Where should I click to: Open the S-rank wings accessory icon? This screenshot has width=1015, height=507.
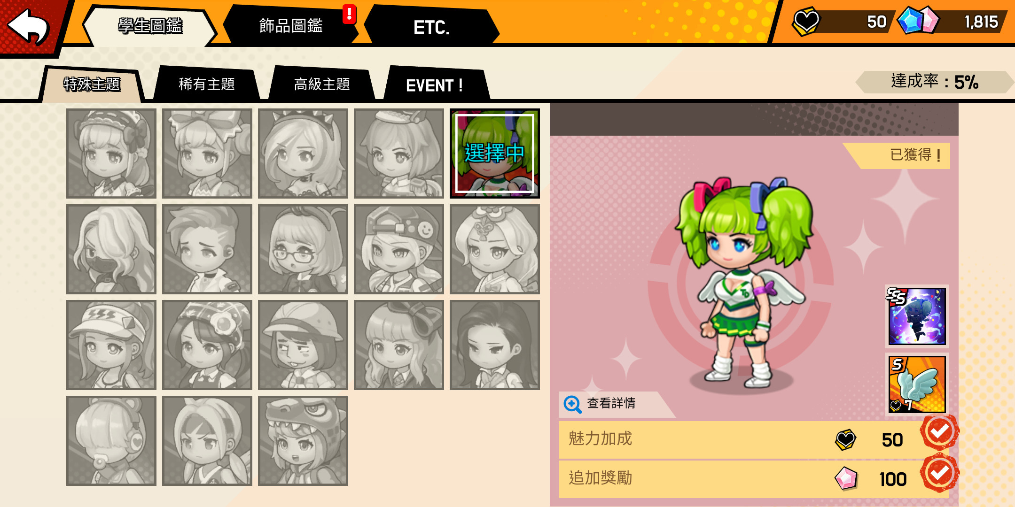(x=917, y=384)
